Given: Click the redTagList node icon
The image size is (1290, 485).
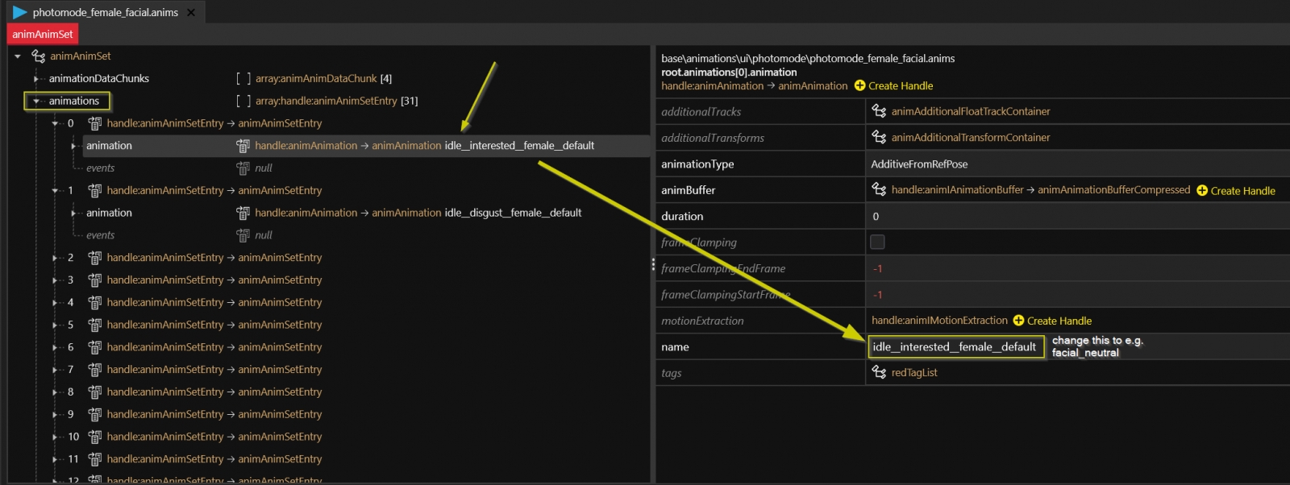Looking at the screenshot, I should (x=879, y=372).
